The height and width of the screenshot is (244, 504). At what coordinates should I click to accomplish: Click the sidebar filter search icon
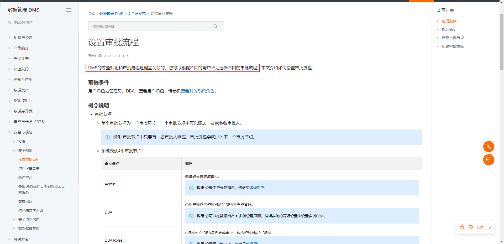[9, 23]
